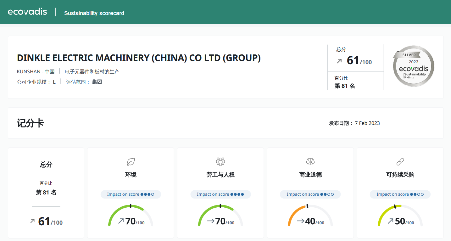Click the upward arrow beside header score 61
451x241 pixels.
pyautogui.click(x=339, y=61)
